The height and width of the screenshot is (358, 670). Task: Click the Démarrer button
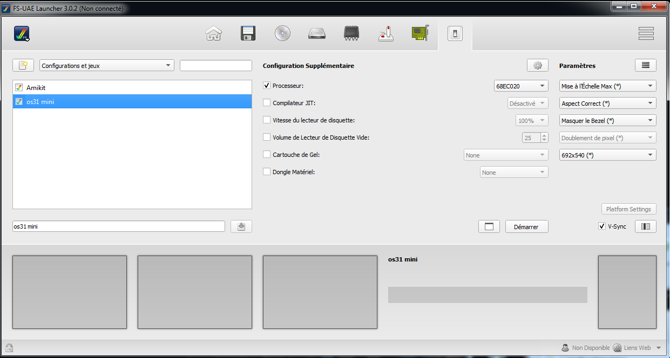pyautogui.click(x=526, y=227)
